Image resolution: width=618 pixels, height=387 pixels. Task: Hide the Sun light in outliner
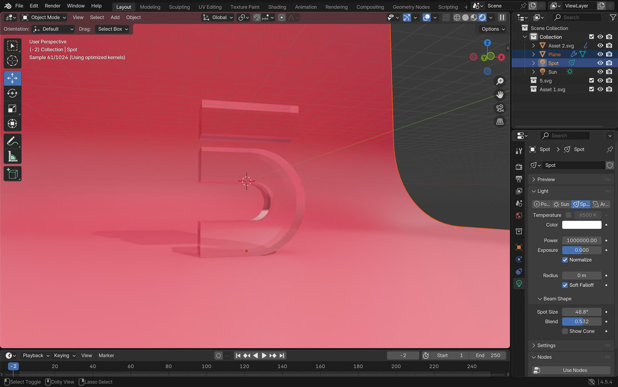click(x=600, y=72)
